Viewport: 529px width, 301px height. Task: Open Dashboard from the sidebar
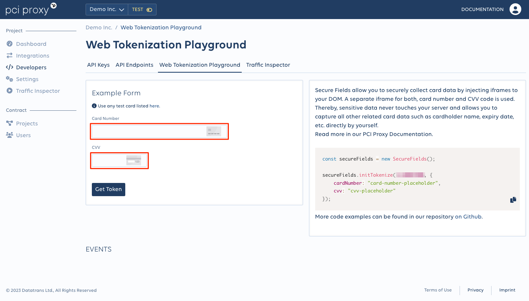(x=31, y=44)
